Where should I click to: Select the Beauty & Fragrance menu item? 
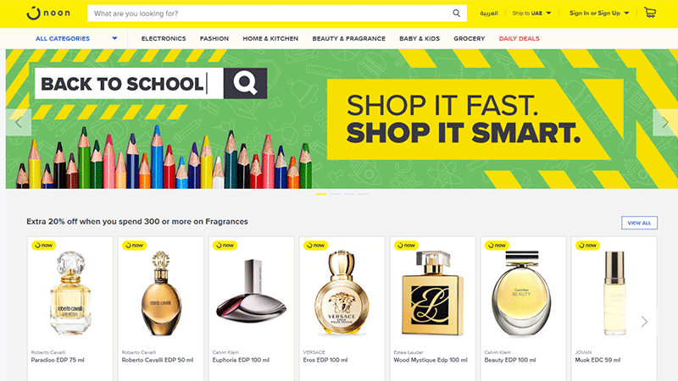click(348, 38)
